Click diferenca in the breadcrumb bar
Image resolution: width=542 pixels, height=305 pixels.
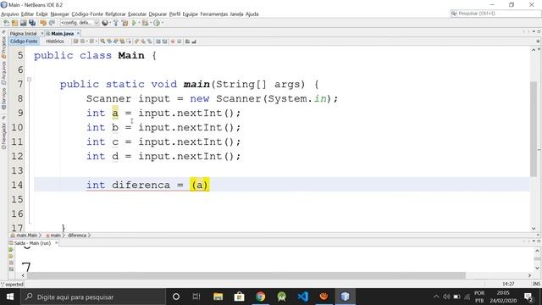point(77,236)
